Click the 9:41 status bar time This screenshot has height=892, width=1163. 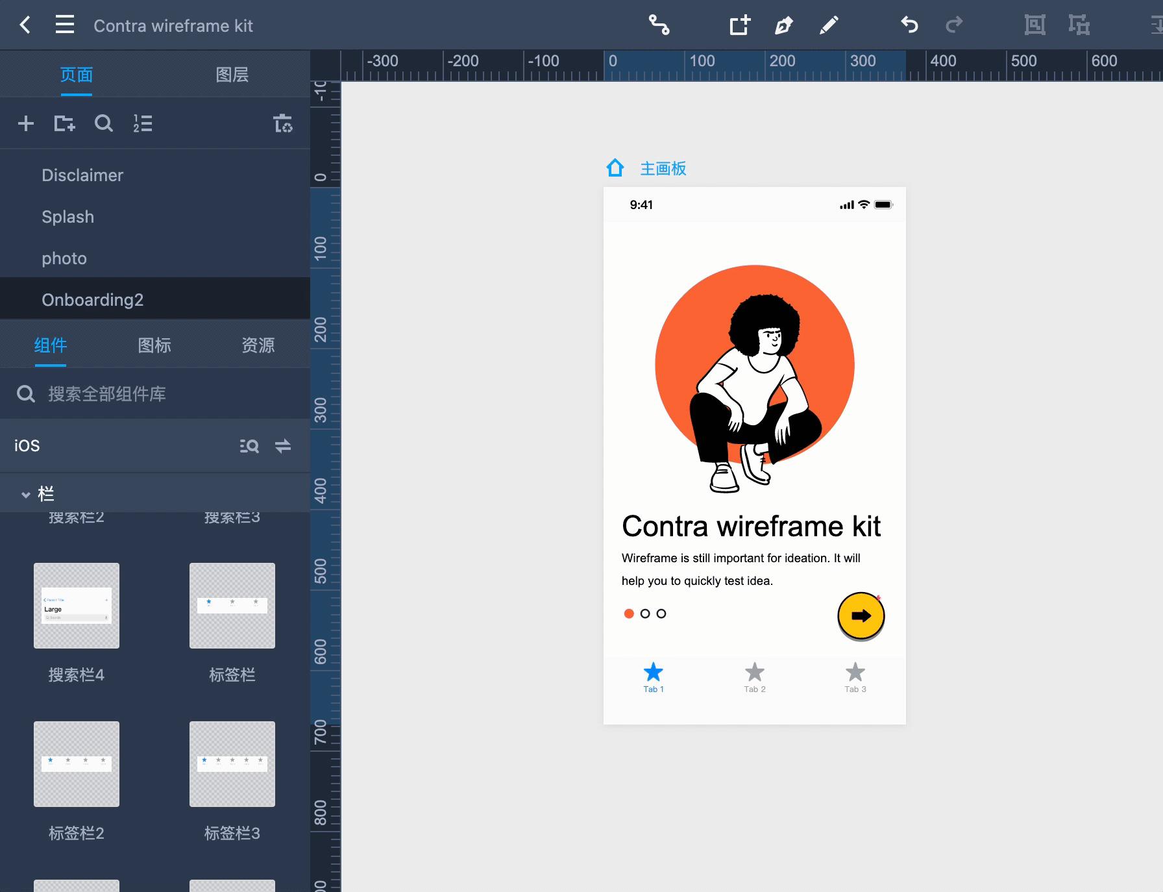pyautogui.click(x=641, y=205)
